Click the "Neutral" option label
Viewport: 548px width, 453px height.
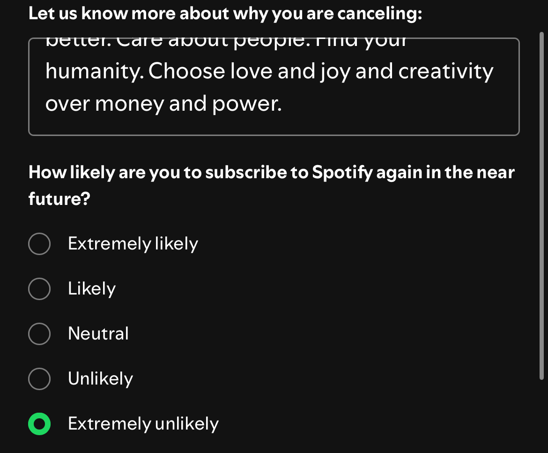[x=98, y=334]
